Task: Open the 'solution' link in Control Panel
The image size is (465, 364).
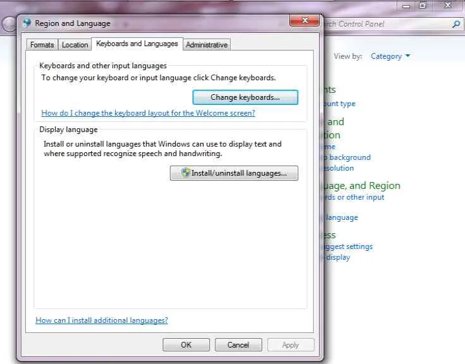Action: (339, 168)
